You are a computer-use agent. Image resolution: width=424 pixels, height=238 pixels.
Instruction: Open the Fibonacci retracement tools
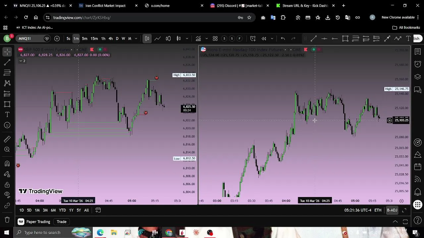(7, 73)
